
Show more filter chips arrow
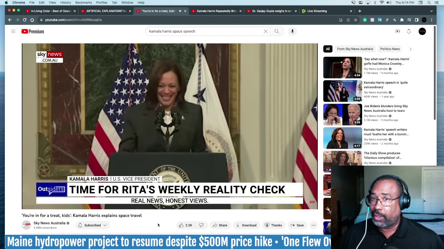click(410, 49)
